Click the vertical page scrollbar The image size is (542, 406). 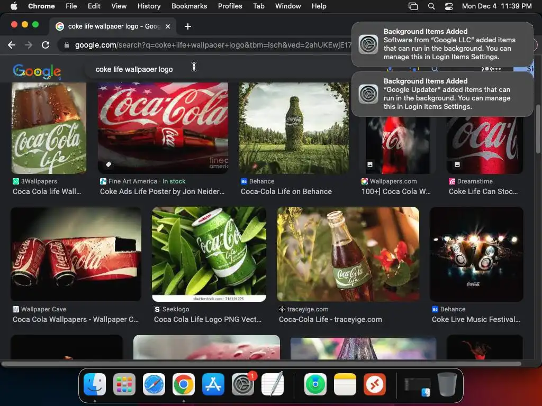[538, 128]
